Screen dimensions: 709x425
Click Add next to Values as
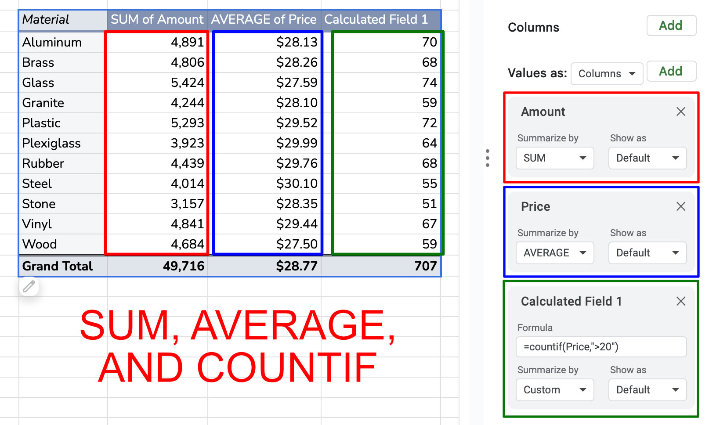coord(671,71)
